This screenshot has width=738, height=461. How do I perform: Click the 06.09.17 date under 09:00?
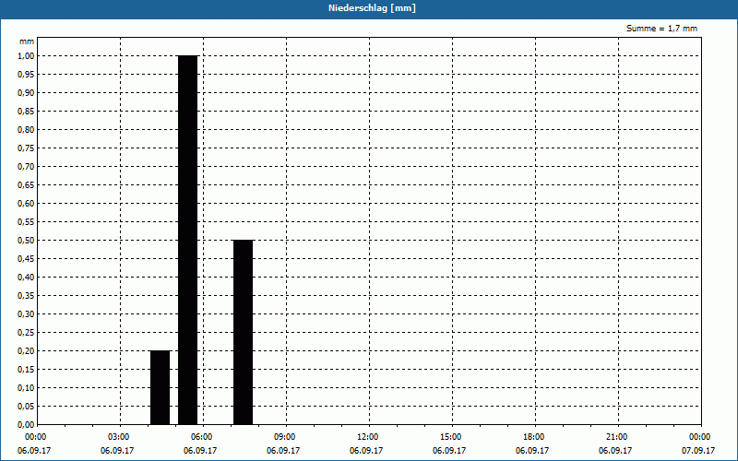[283, 451]
